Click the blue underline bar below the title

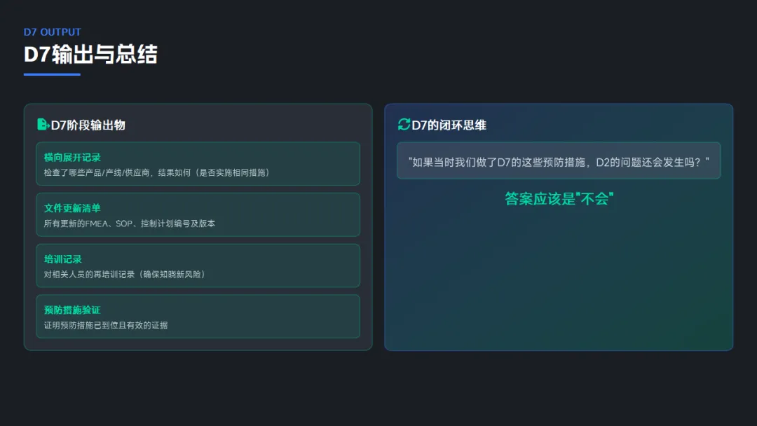tap(52, 74)
